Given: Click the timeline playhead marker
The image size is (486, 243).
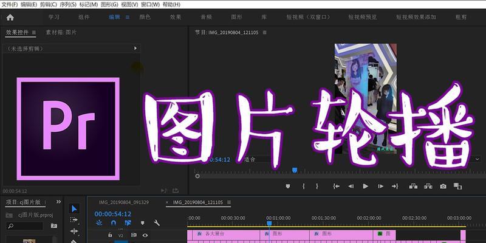Looking at the screenshot, I should tap(269, 223).
